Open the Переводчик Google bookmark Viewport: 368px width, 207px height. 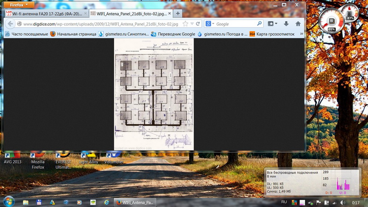pyautogui.click(x=173, y=34)
